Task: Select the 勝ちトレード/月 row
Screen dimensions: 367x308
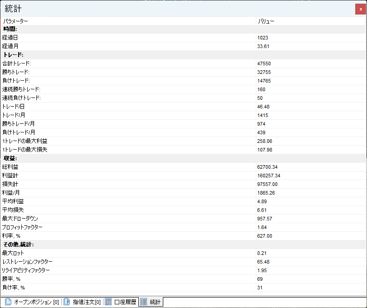Action: click(x=183, y=124)
